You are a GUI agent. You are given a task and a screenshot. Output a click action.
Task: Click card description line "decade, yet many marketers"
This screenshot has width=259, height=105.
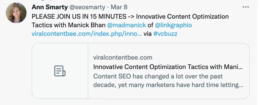(168, 85)
